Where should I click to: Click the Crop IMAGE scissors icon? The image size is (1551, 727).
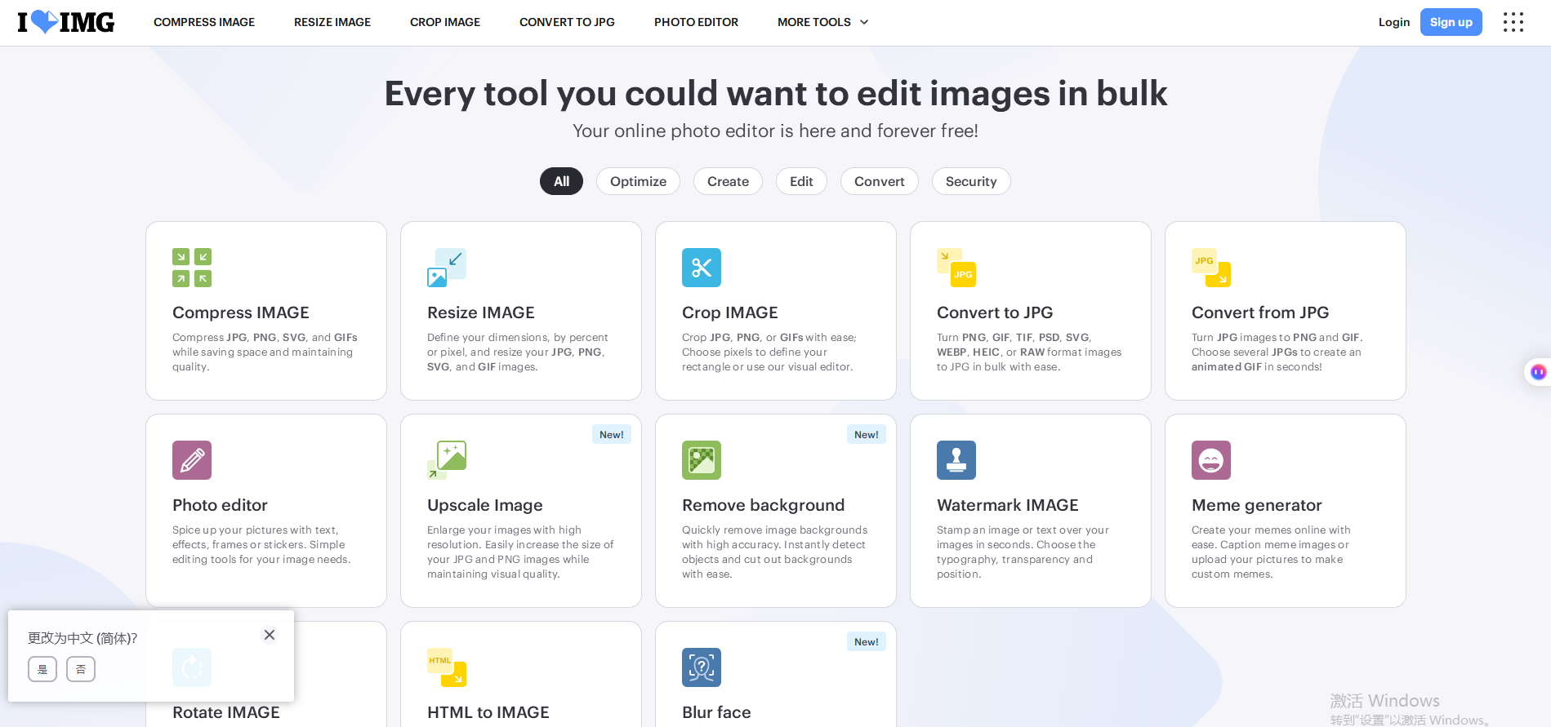[x=702, y=268]
